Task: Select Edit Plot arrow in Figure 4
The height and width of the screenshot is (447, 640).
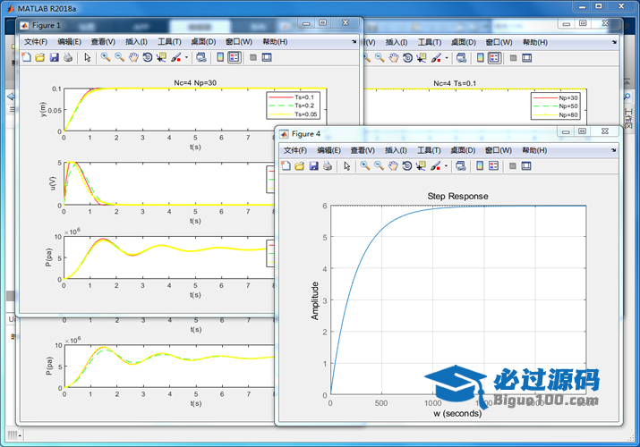Action: (x=347, y=166)
